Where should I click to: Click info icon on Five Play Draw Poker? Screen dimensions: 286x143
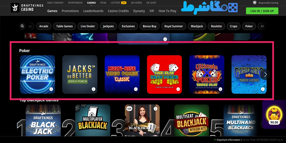pyautogui.click(x=178, y=89)
